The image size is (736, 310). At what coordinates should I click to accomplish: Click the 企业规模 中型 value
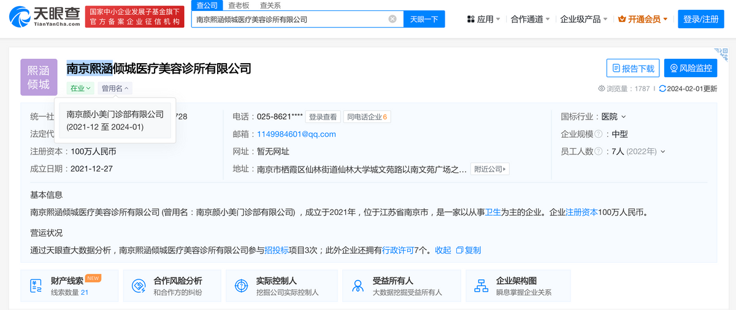(619, 134)
